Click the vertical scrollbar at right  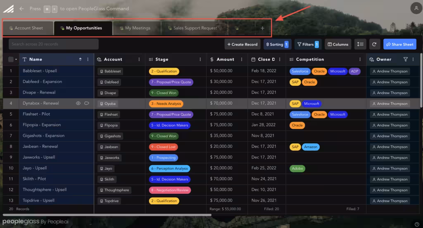421,81
